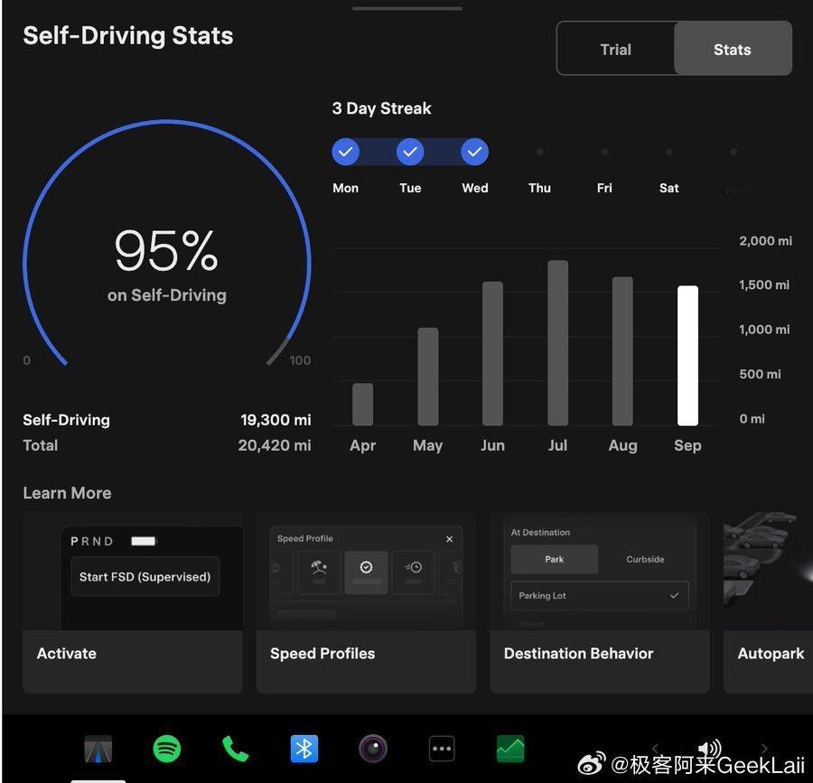This screenshot has width=813, height=783.
Task: Tap the volume speaker icon
Action: (x=709, y=749)
